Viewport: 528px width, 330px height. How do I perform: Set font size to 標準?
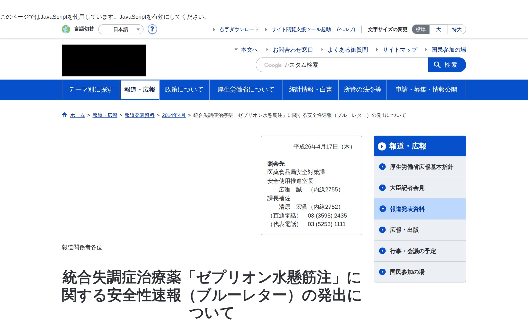(x=420, y=29)
